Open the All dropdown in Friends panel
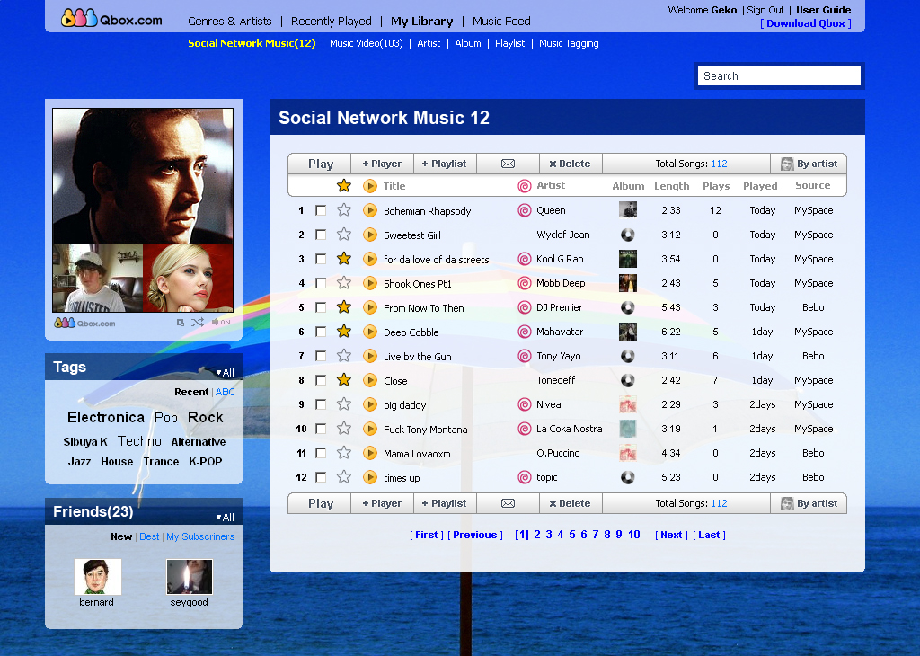Image resolution: width=920 pixels, height=656 pixels. pyautogui.click(x=225, y=517)
